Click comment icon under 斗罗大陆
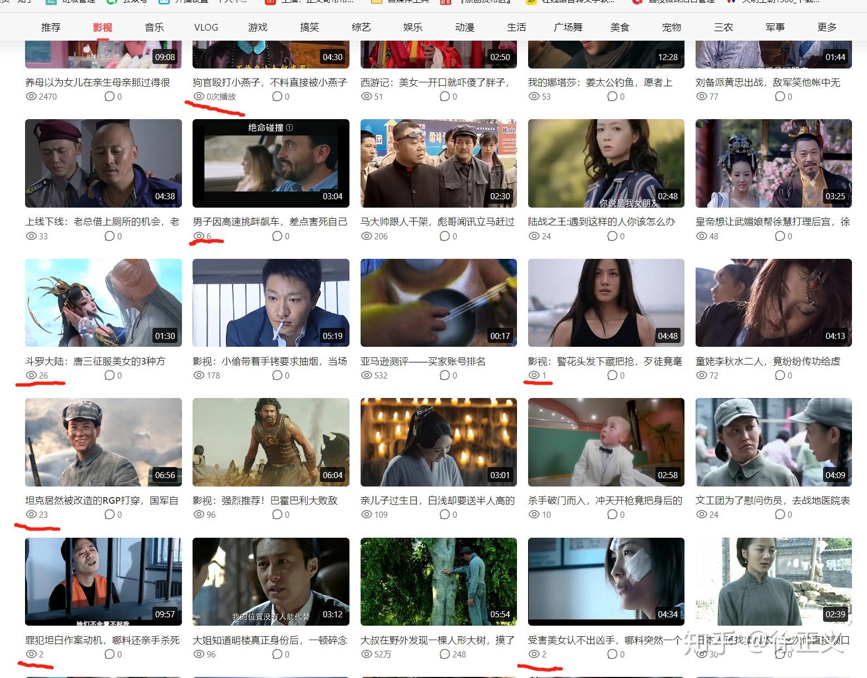867x678 pixels. pyautogui.click(x=110, y=375)
